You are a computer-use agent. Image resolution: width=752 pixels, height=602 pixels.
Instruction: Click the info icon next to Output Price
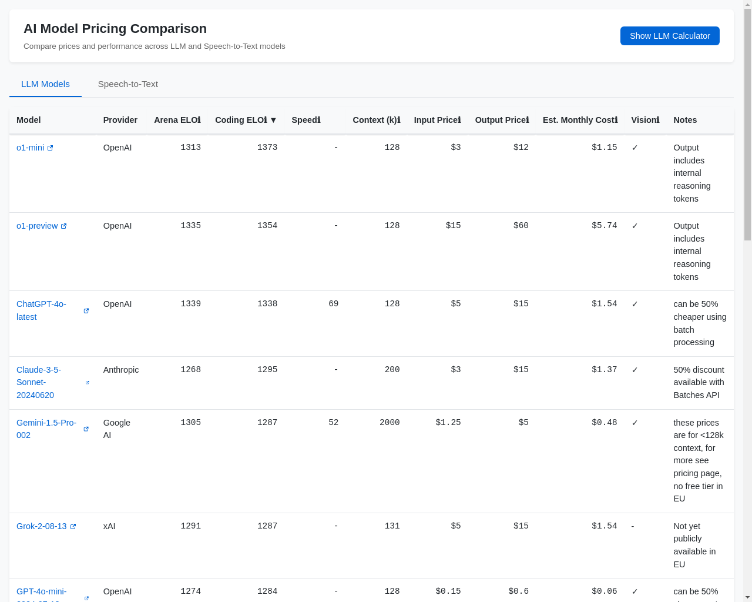(527, 120)
